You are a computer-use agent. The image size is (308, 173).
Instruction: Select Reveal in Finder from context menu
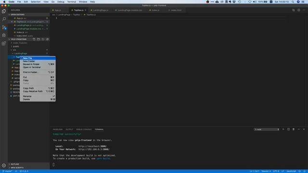[38, 64]
